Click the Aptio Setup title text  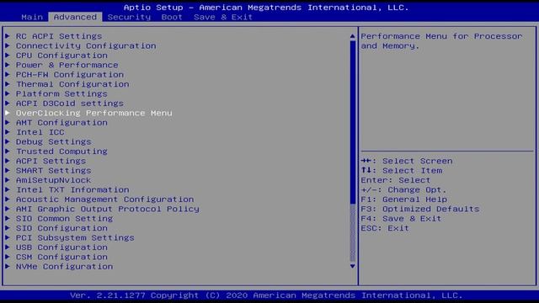click(x=266, y=8)
